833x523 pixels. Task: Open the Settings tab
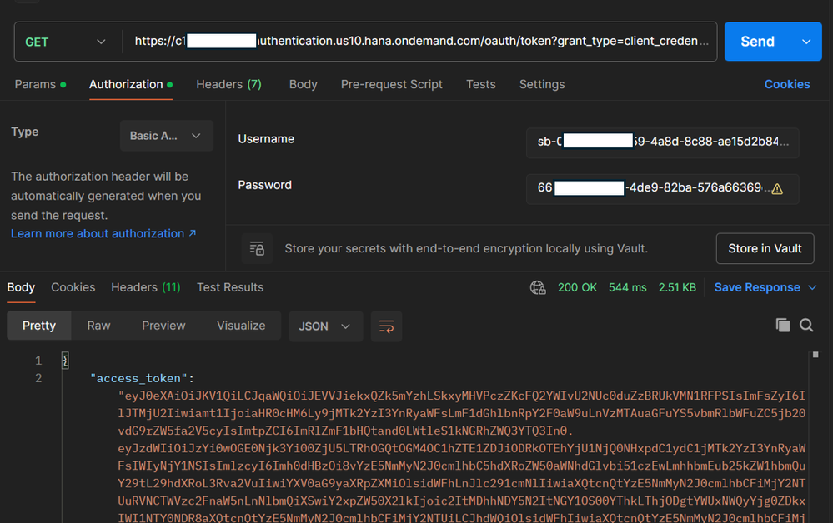coord(542,84)
